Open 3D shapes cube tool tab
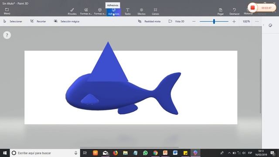 point(100,11)
